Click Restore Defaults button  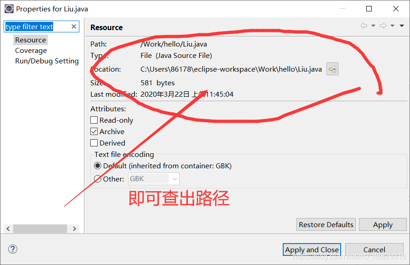pyautogui.click(x=326, y=224)
